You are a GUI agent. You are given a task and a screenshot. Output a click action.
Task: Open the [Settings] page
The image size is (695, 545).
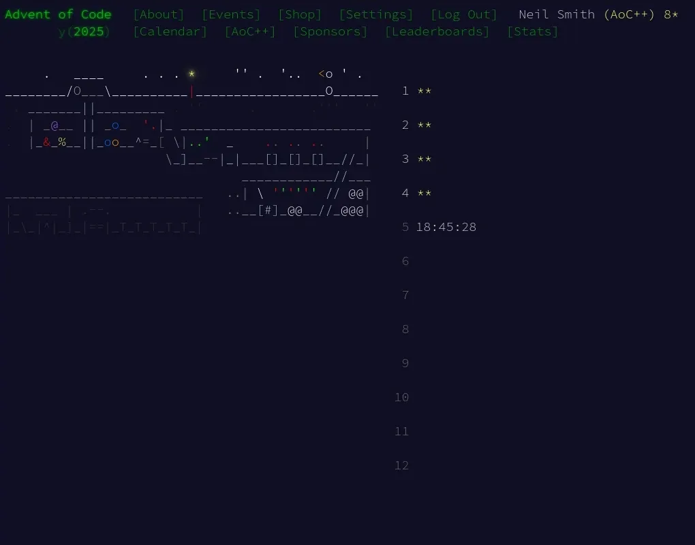(375, 14)
